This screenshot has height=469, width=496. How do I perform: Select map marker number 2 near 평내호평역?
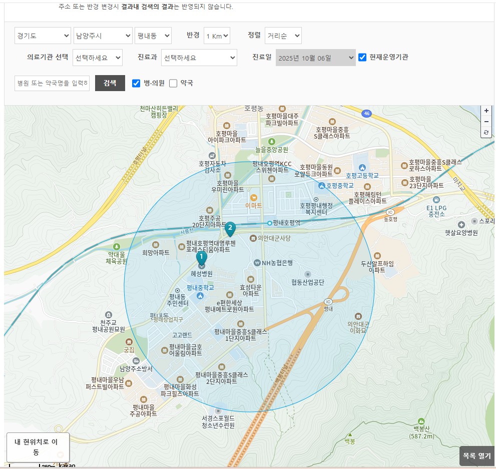[x=230, y=228]
